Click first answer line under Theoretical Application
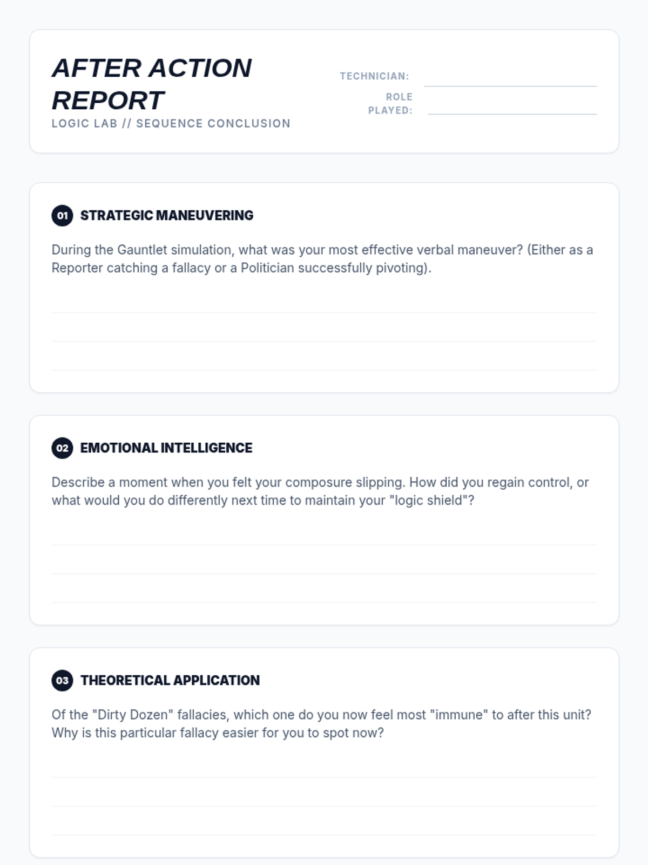This screenshot has height=865, width=648. (324, 768)
